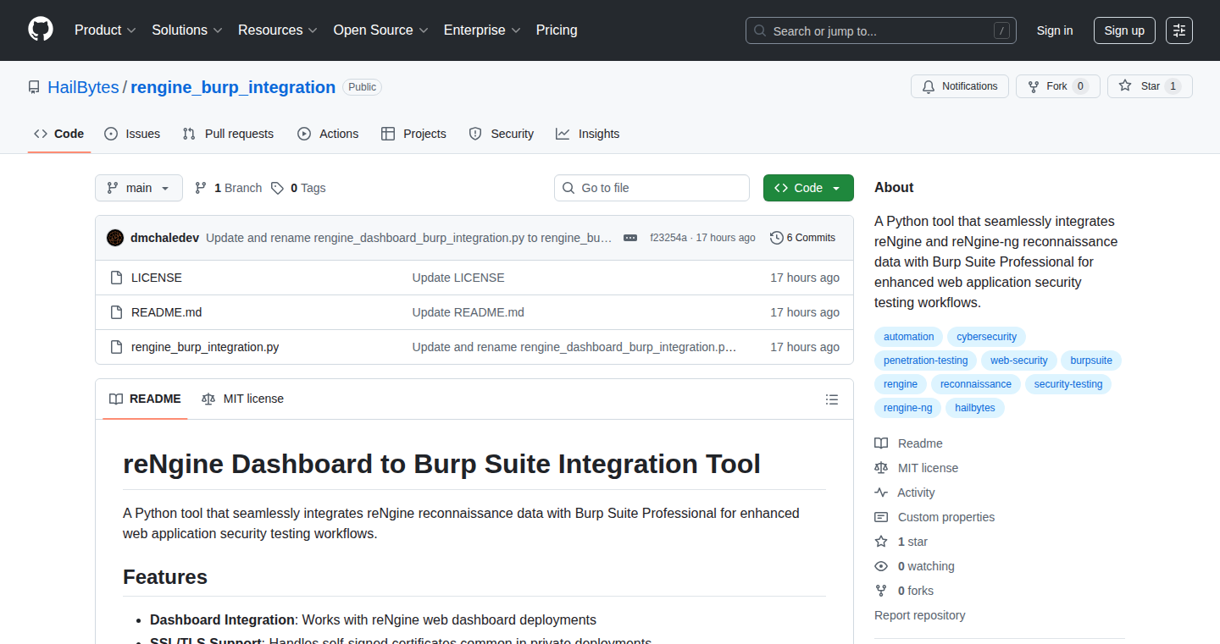
Task: Go to the Pricing page
Action: pyautogui.click(x=557, y=30)
